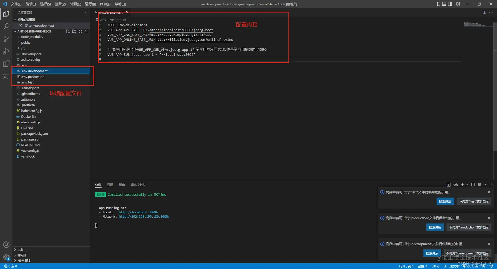
Task: Open the Extensions view
Action: (6, 64)
